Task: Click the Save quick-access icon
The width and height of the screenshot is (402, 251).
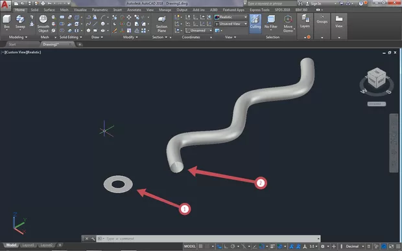Action: pos(29,3)
